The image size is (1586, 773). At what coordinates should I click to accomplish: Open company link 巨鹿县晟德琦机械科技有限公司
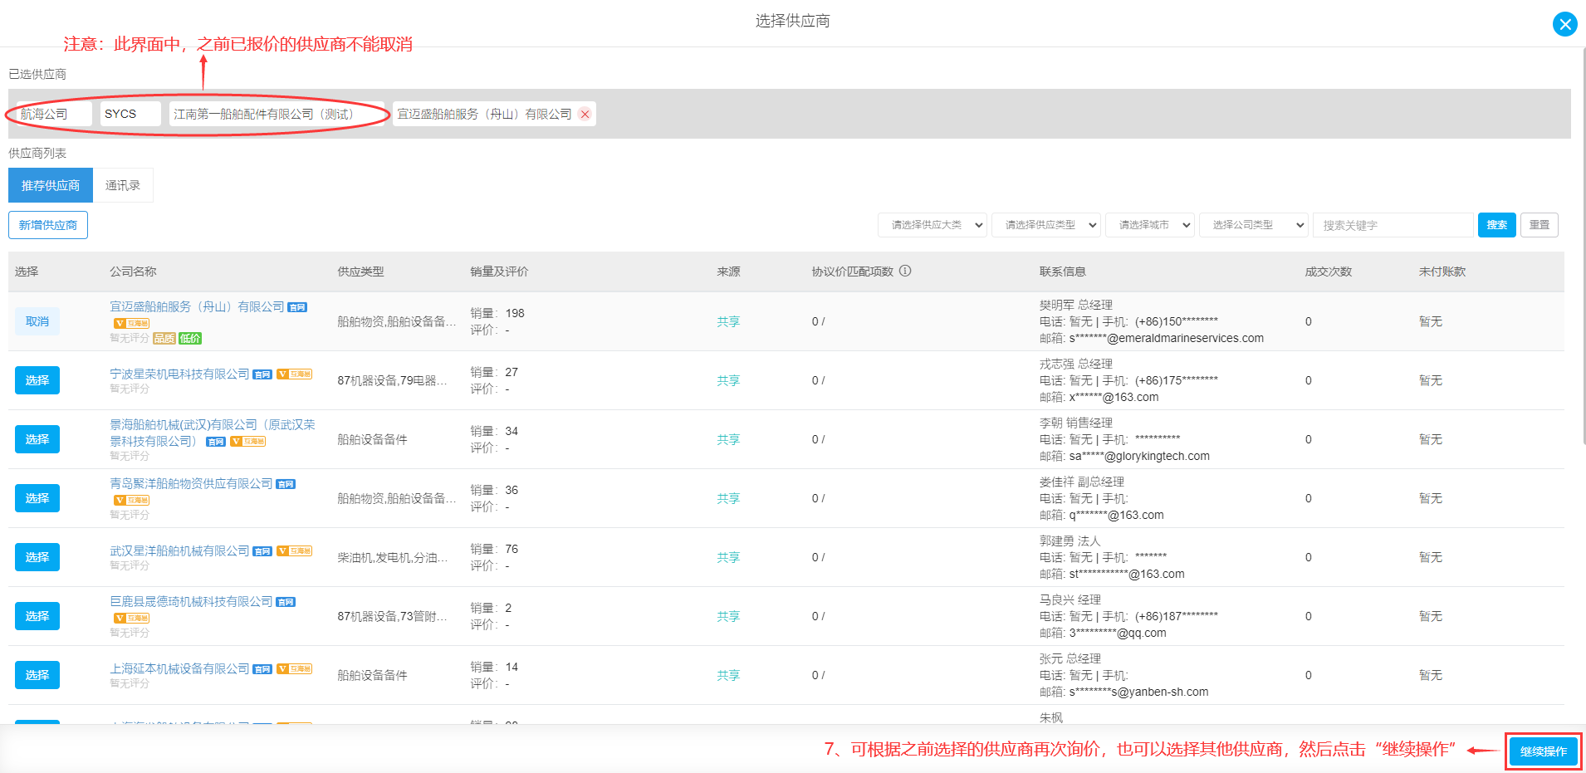191,601
